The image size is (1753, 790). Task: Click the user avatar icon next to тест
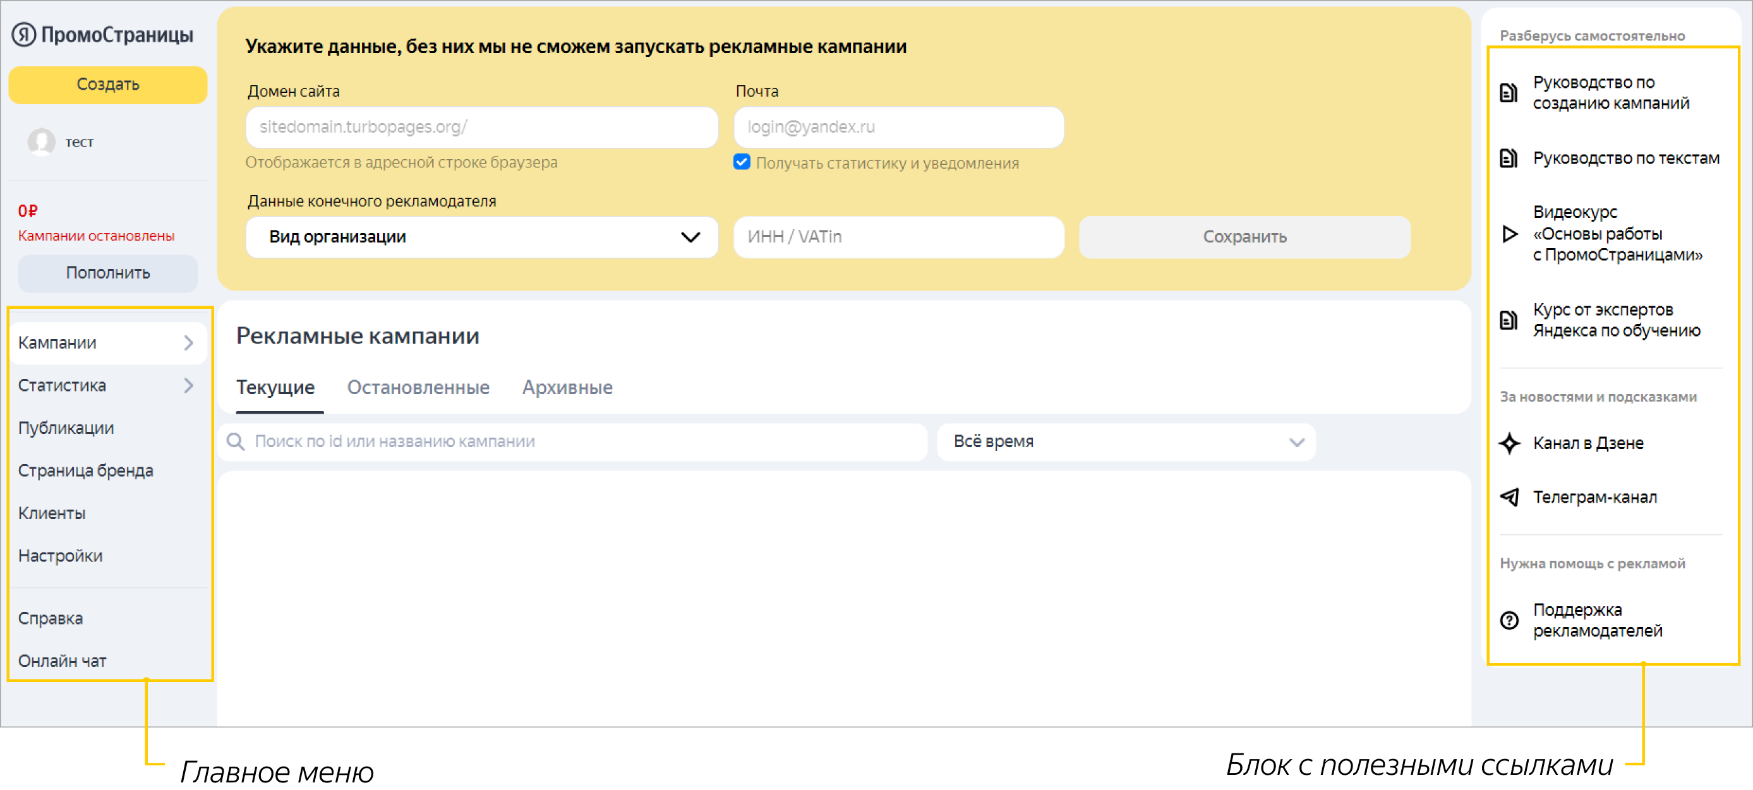(x=42, y=141)
